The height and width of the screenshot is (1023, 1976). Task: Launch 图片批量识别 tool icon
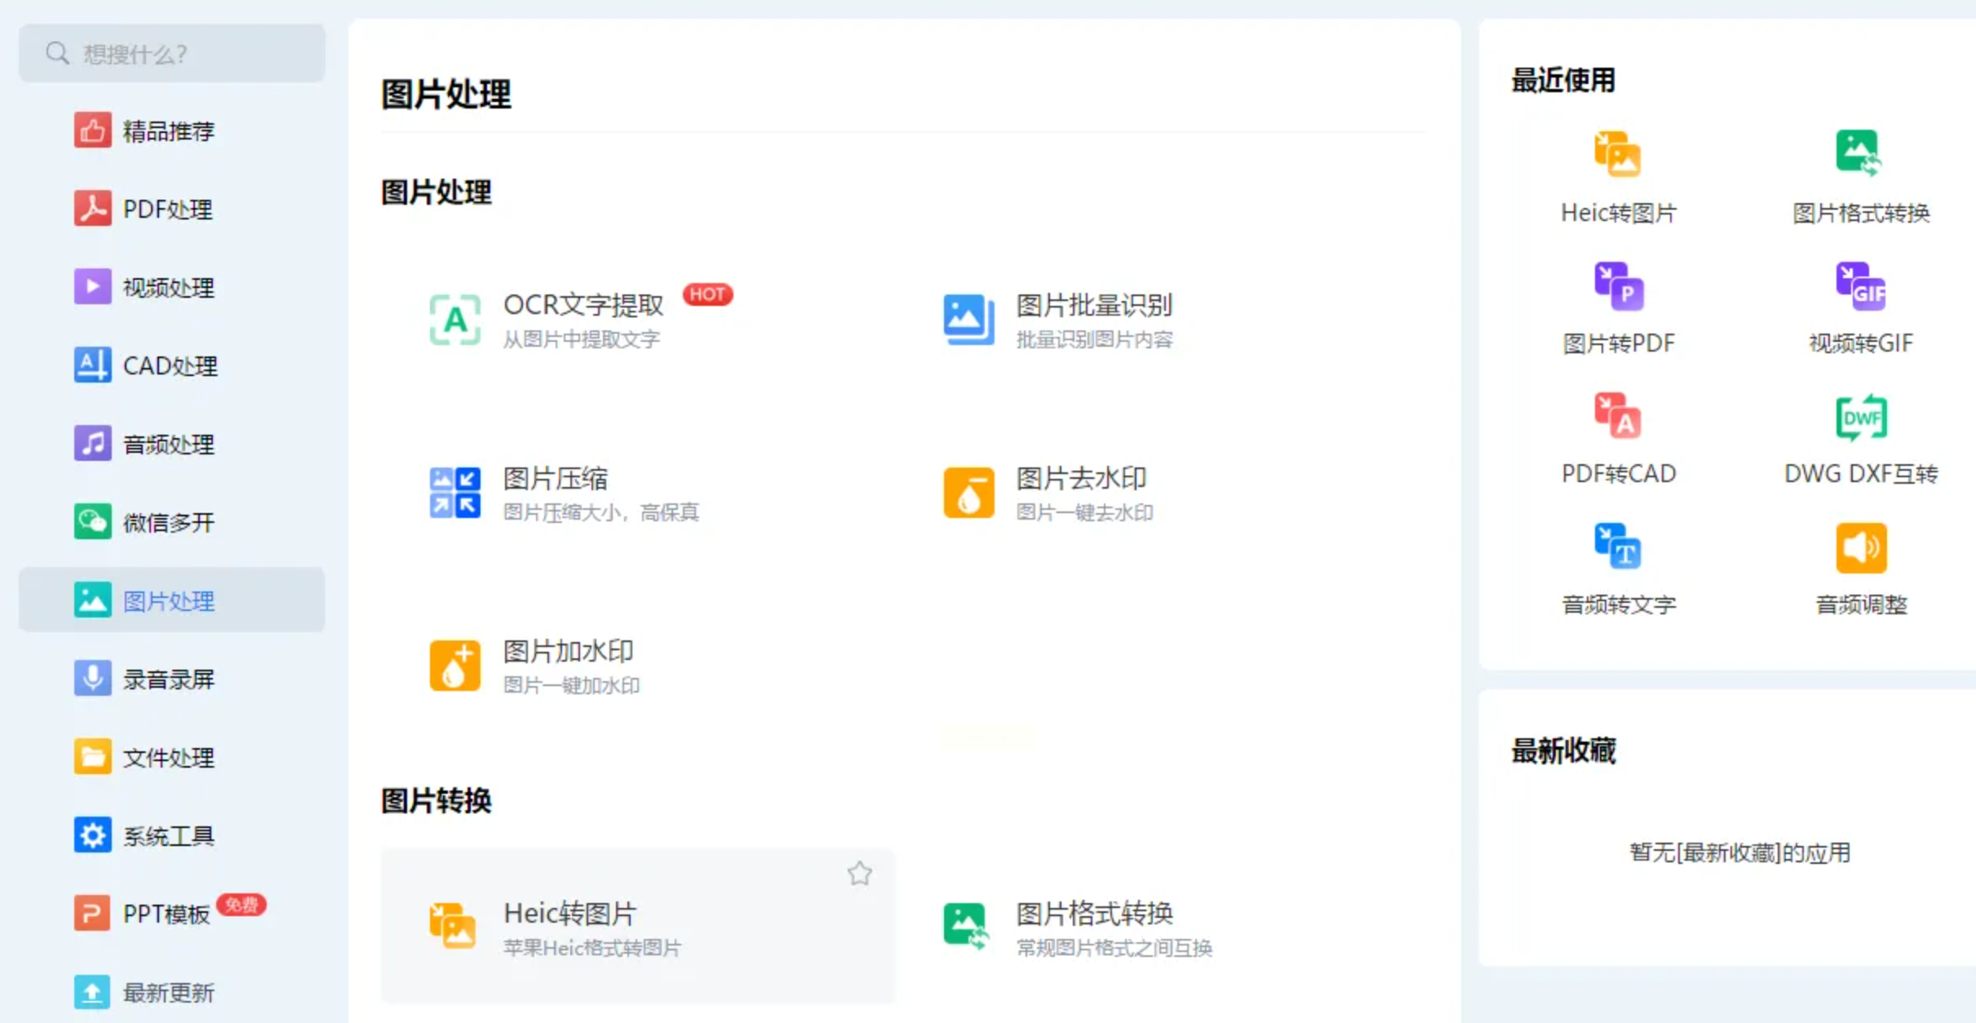[x=968, y=319]
